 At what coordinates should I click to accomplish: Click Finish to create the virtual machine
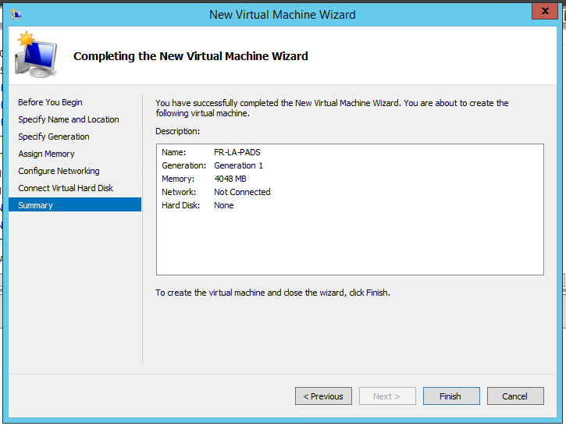point(450,396)
